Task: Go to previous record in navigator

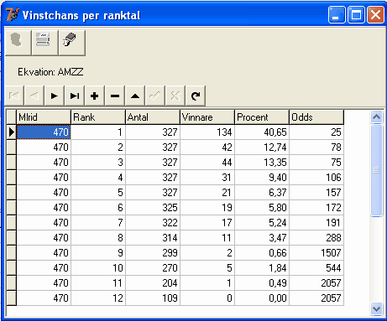Action: click(x=34, y=96)
